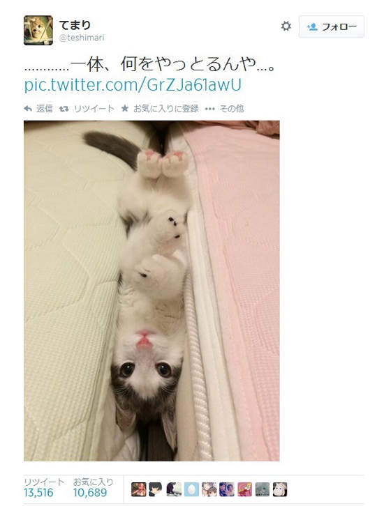Image resolution: width=384 pixels, height=506 pixels.
Task: Click the egg default avatar
Action: (x=191, y=489)
